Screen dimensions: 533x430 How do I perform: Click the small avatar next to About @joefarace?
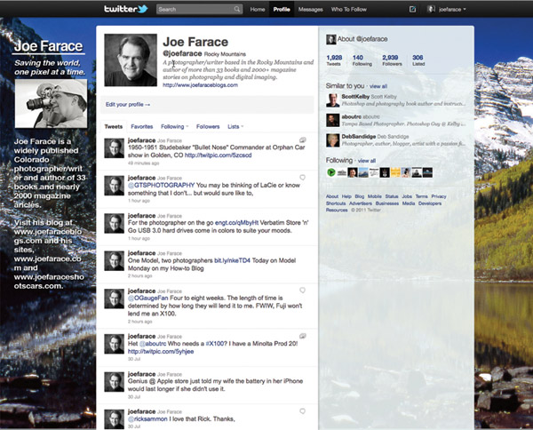coord(330,39)
